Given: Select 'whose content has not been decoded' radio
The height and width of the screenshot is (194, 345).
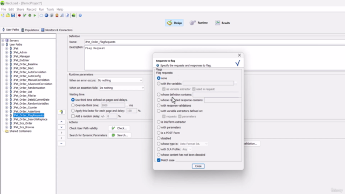Looking at the screenshot, I should [158, 155].
